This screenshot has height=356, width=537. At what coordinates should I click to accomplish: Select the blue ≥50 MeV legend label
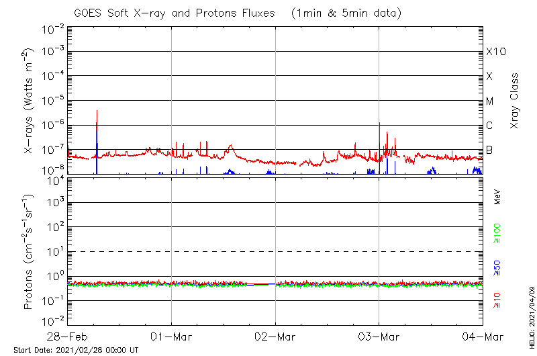pos(497,267)
